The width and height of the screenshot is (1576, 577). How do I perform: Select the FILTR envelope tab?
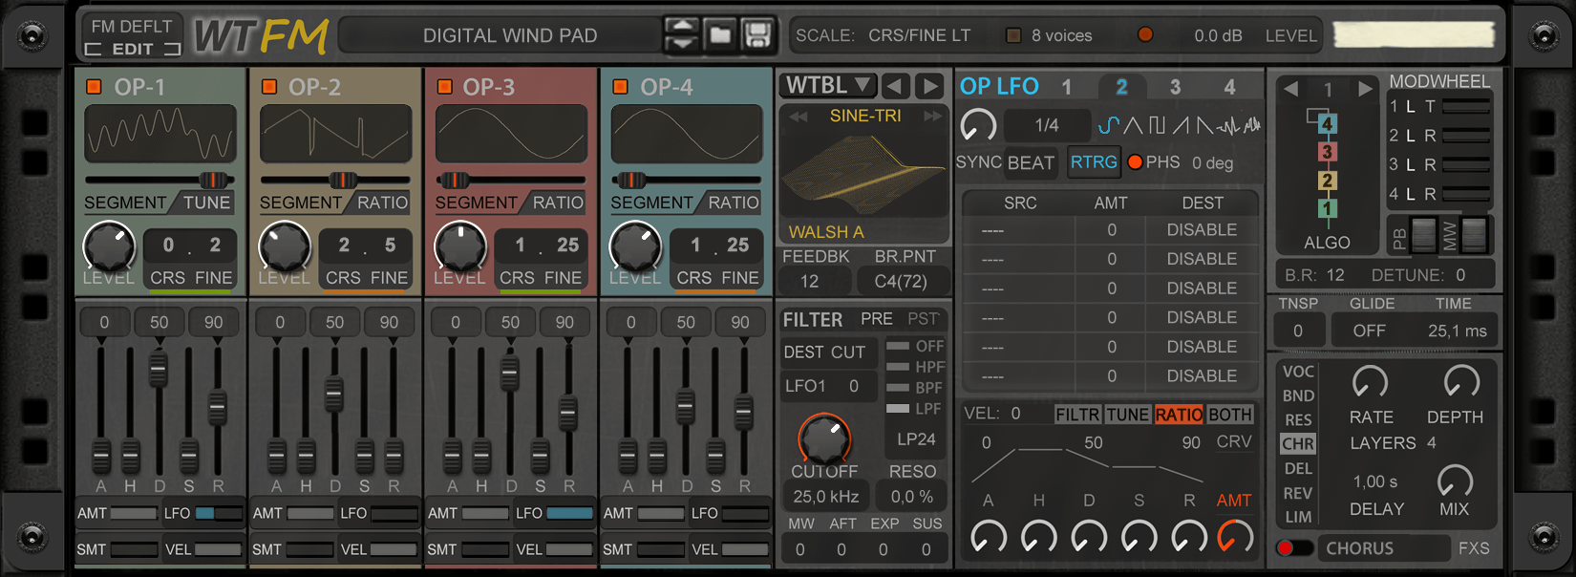[x=1077, y=415]
